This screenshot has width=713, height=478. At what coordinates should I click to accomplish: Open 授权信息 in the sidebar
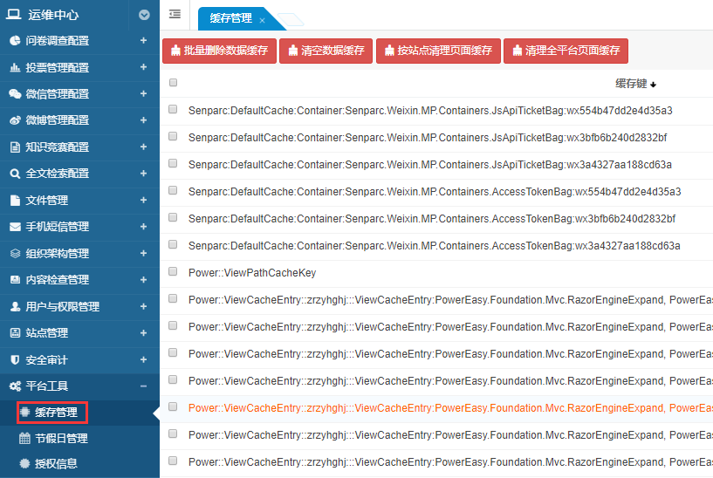(x=55, y=463)
